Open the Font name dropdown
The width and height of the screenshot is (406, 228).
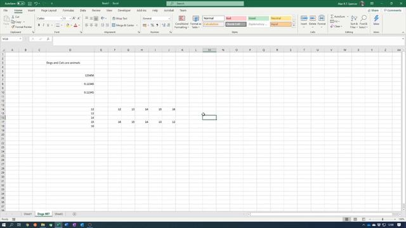pos(61,18)
